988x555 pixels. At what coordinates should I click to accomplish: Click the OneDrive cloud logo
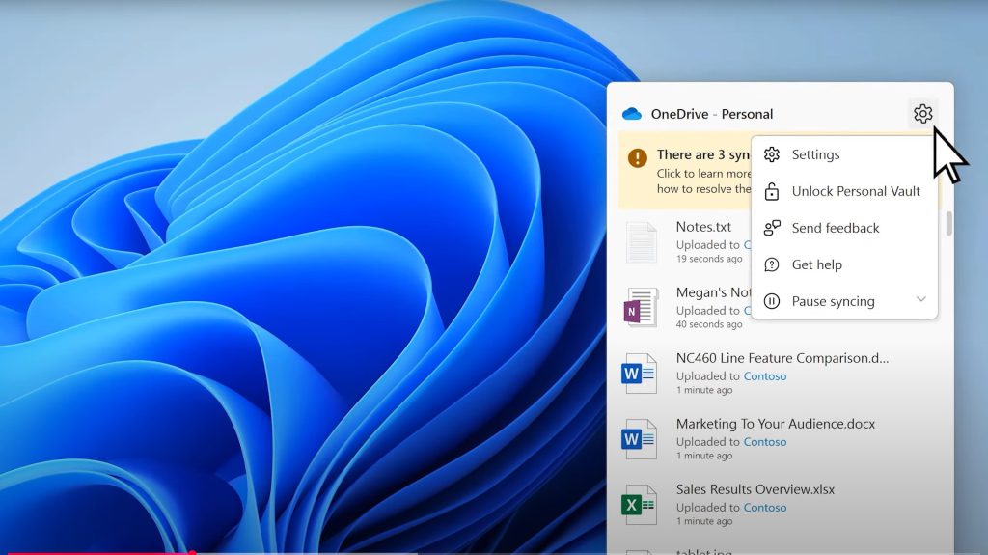(x=632, y=114)
